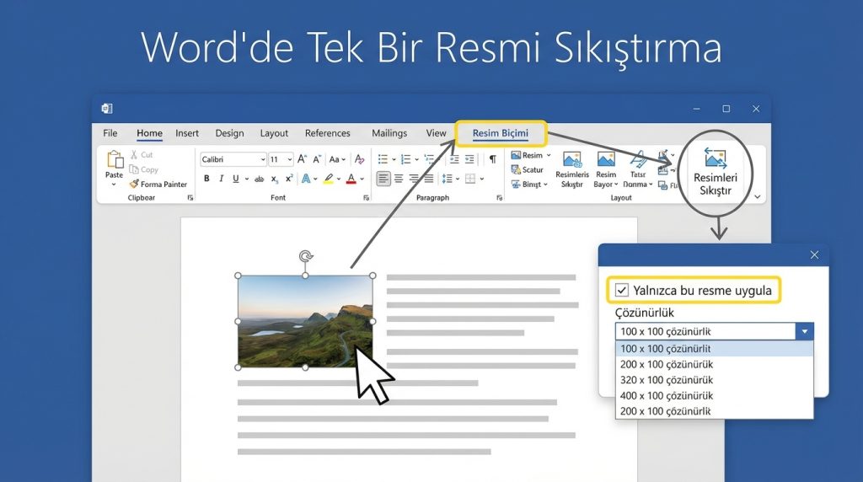The width and height of the screenshot is (863, 482).
Task: Select the Resim Biçimi tab
Action: [x=501, y=133]
